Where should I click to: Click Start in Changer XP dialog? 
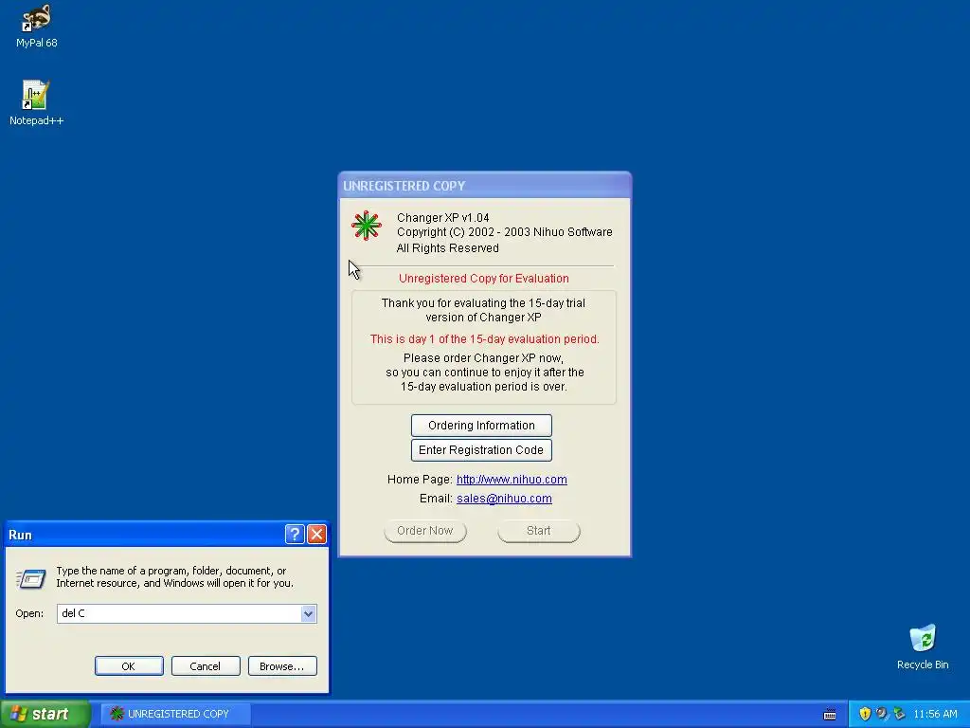pyautogui.click(x=539, y=531)
